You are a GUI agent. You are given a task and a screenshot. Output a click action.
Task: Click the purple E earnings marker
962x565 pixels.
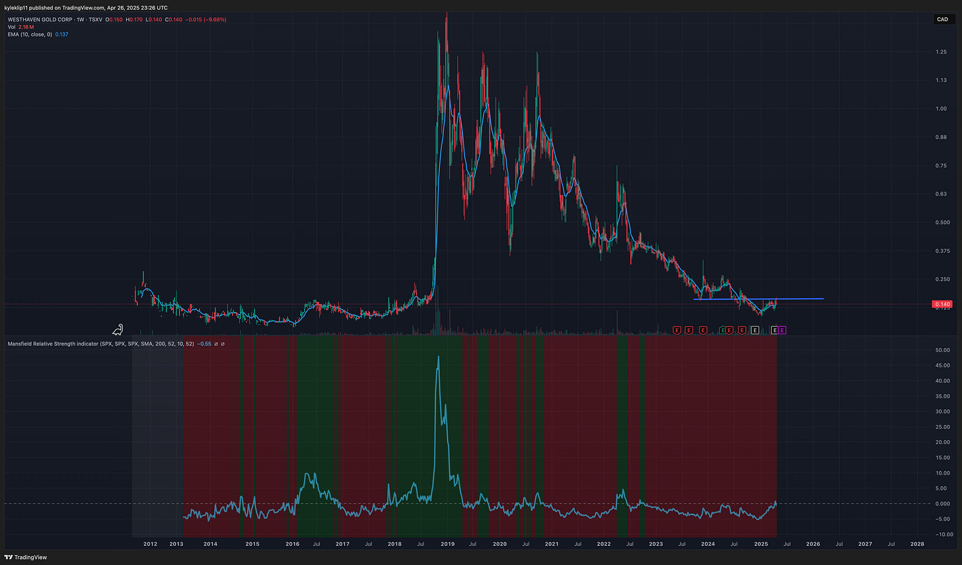click(782, 330)
